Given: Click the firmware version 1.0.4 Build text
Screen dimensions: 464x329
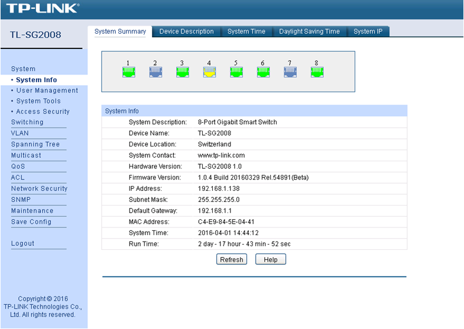Looking at the screenshot, I should (x=253, y=177).
